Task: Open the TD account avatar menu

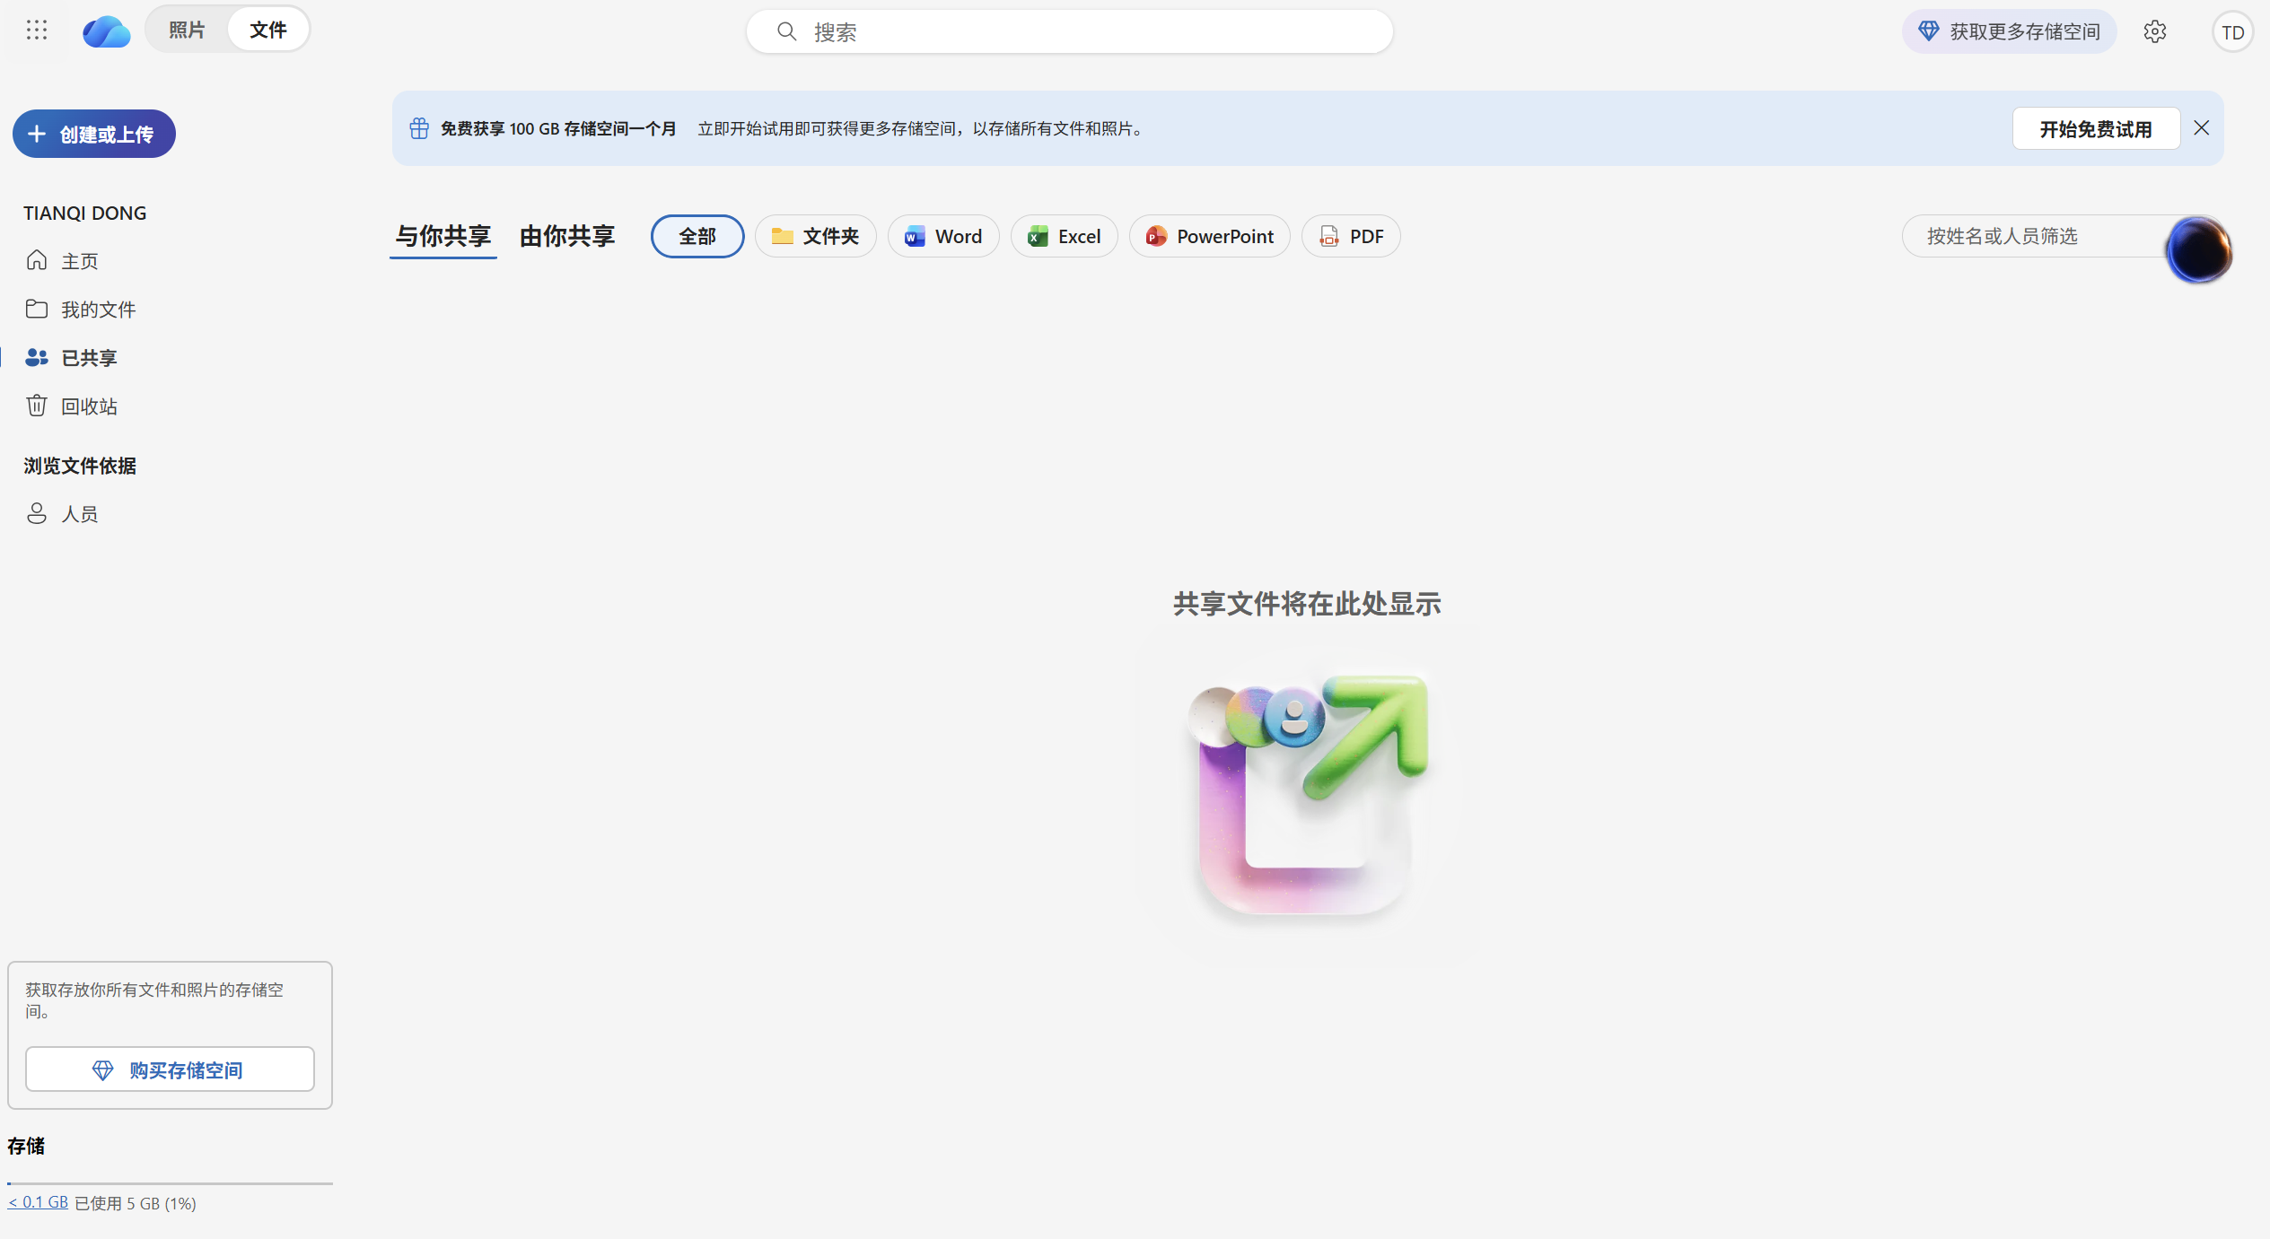Action: pyautogui.click(x=2233, y=31)
